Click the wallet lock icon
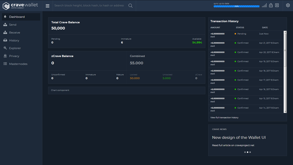Viewport: 293px width, 165px height. (271, 5)
